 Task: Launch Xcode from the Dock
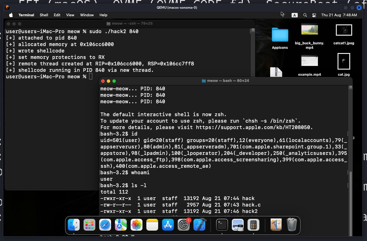[x=200, y=225]
